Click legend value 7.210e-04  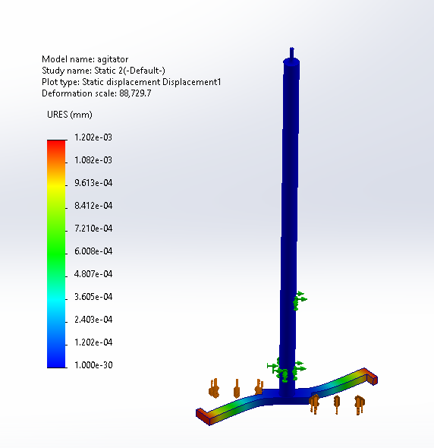click(x=93, y=229)
